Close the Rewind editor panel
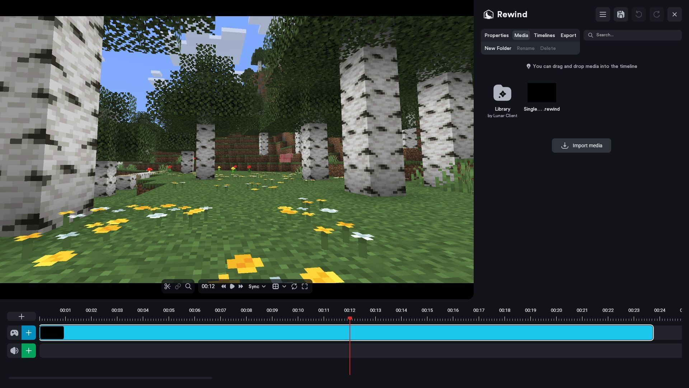The width and height of the screenshot is (689, 388). 675,14
